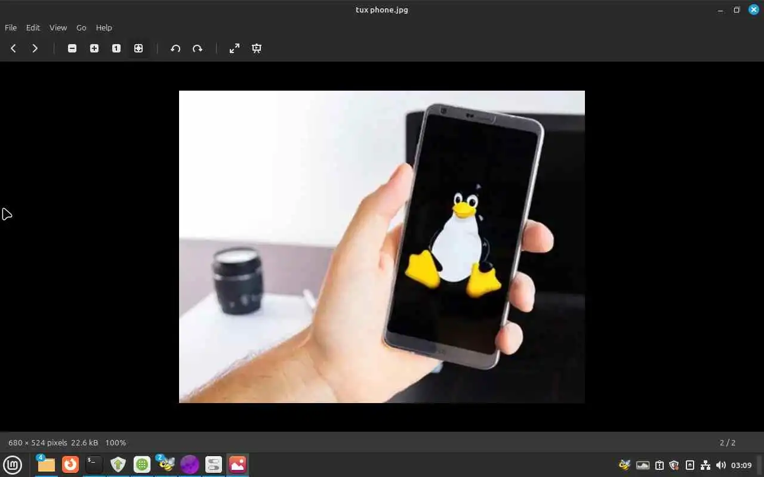Viewport: 764px width, 477px height.
Task: Set zoom to normal size 1:1
Action: tap(116, 48)
